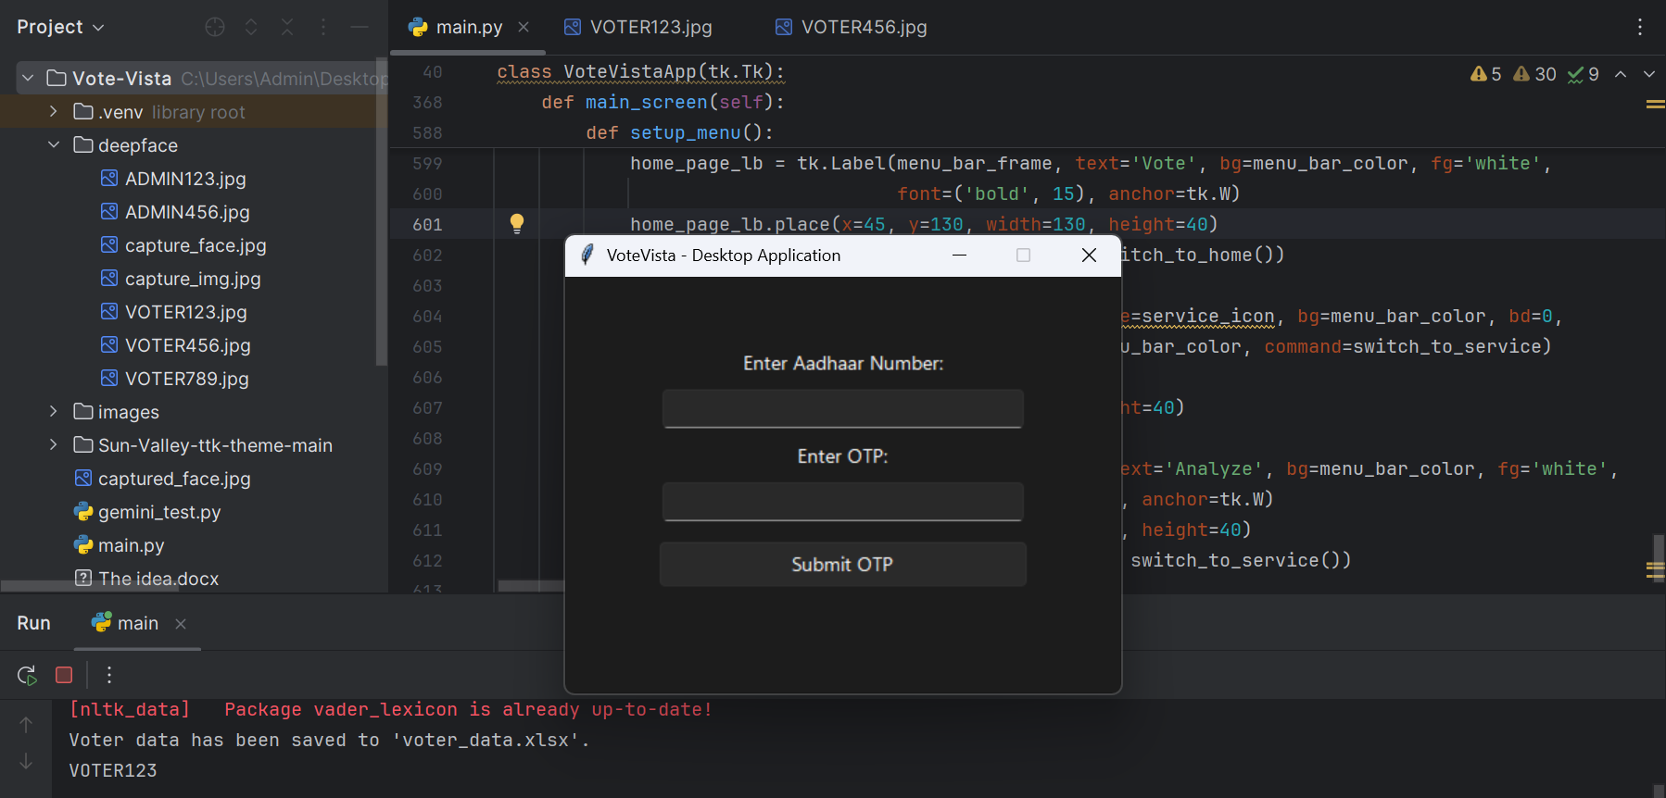Viewport: 1666px width, 798px height.
Task: Click sticky line def setup_menu
Action: [x=679, y=132]
